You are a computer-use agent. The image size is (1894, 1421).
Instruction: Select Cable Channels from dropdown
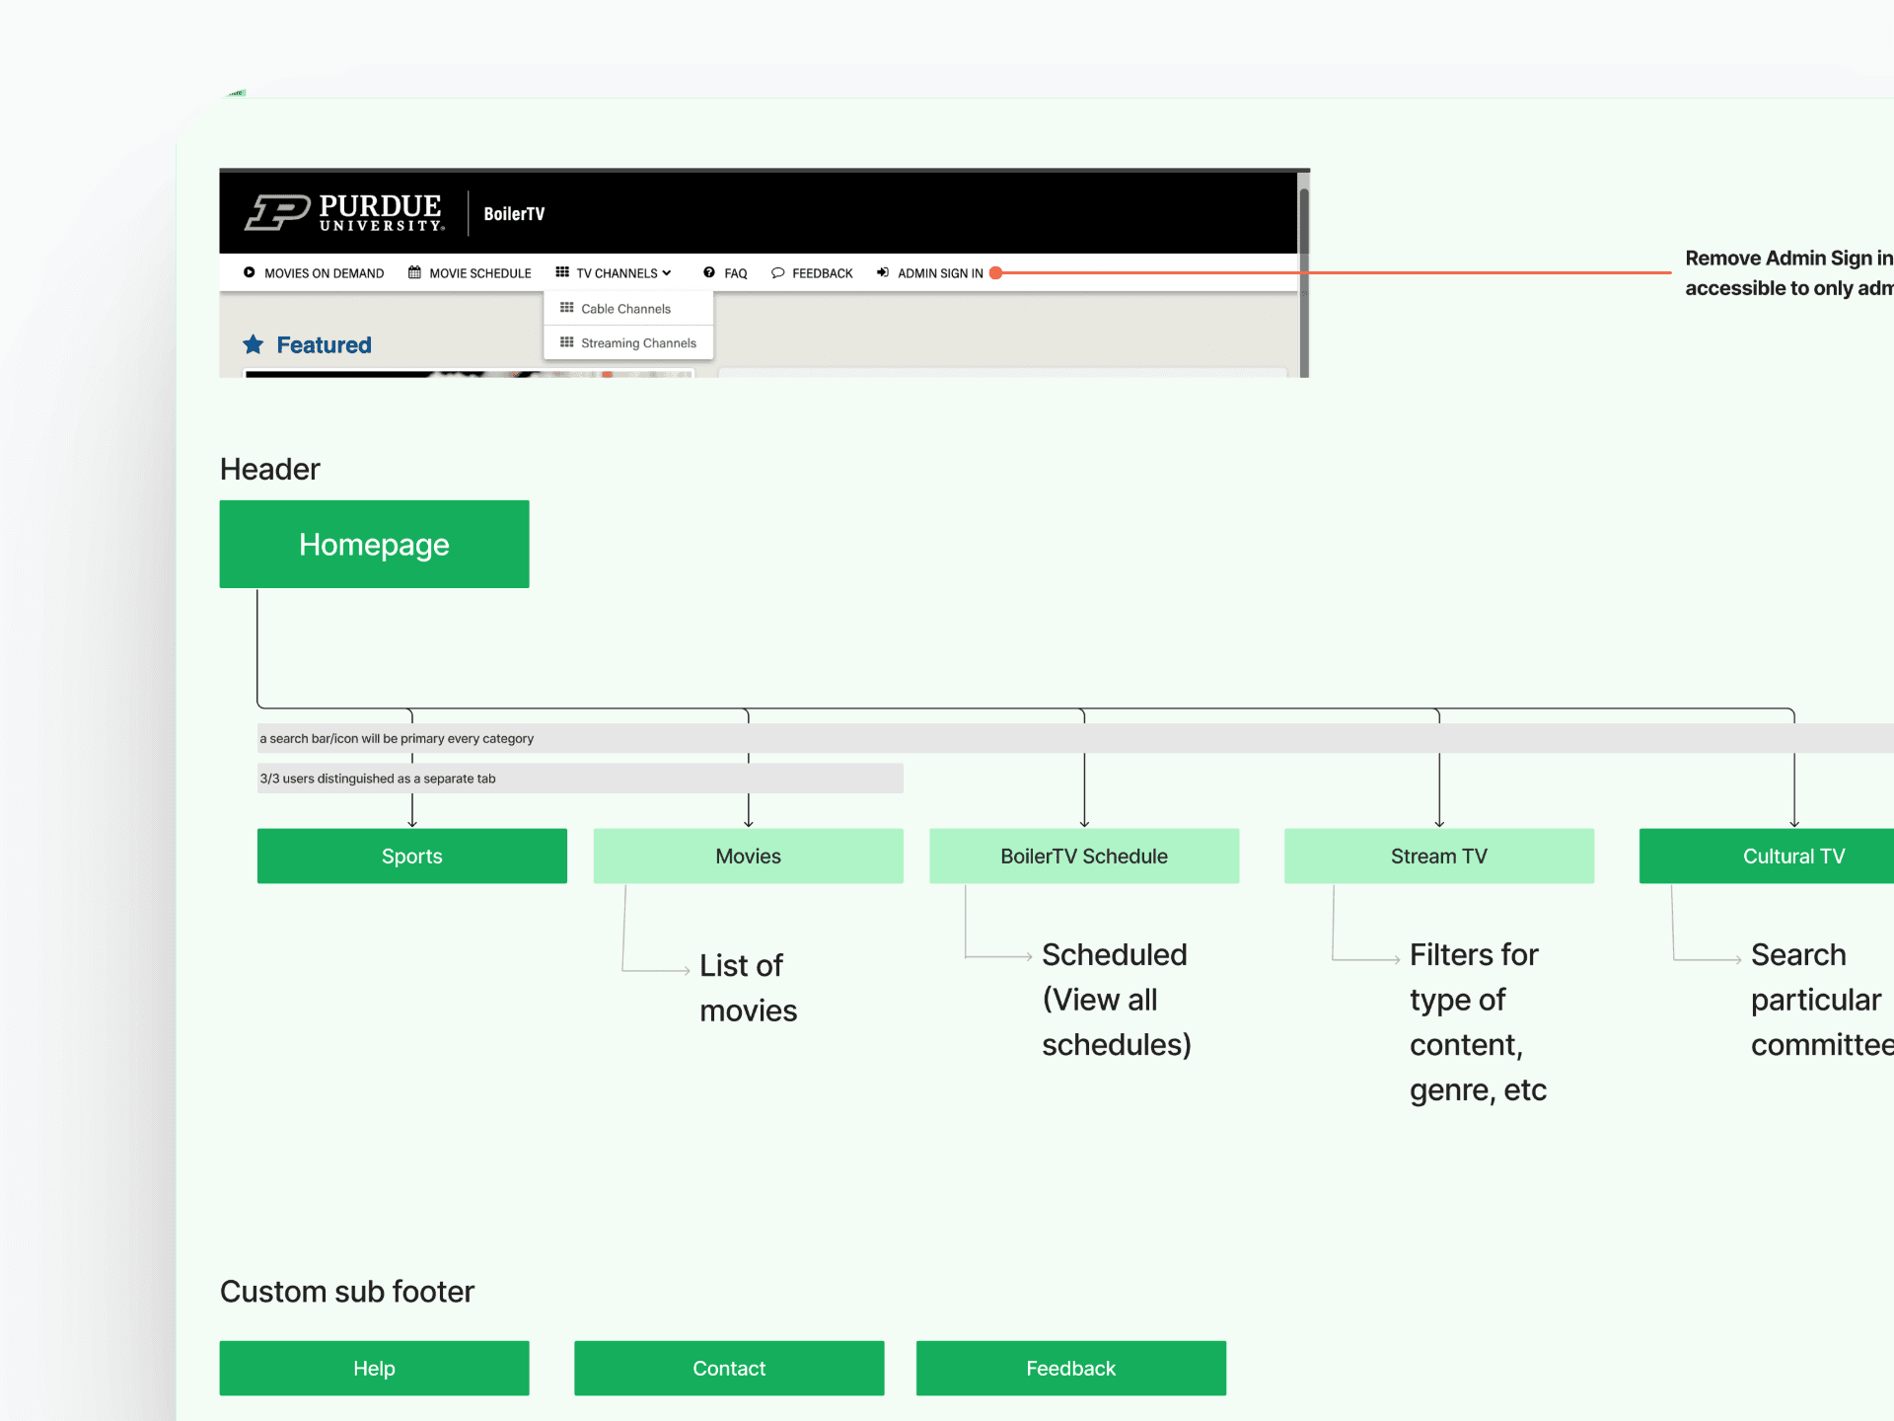[625, 309]
